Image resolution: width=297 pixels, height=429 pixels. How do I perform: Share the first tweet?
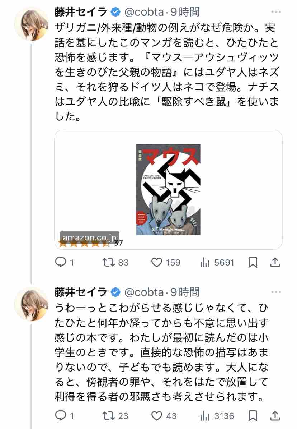pyautogui.click(x=275, y=263)
